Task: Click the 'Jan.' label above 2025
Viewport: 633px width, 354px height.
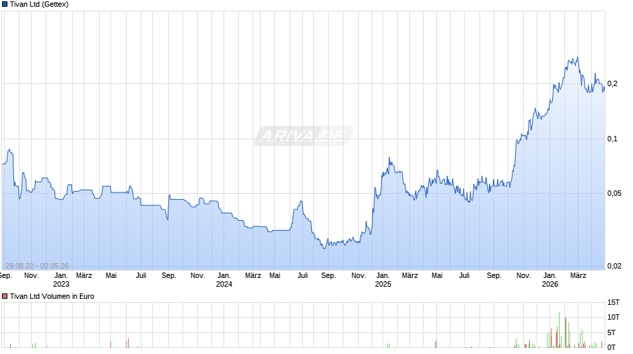Action: click(383, 276)
